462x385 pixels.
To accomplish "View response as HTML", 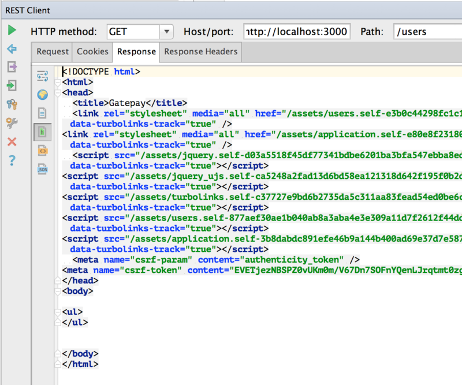I will [42, 132].
